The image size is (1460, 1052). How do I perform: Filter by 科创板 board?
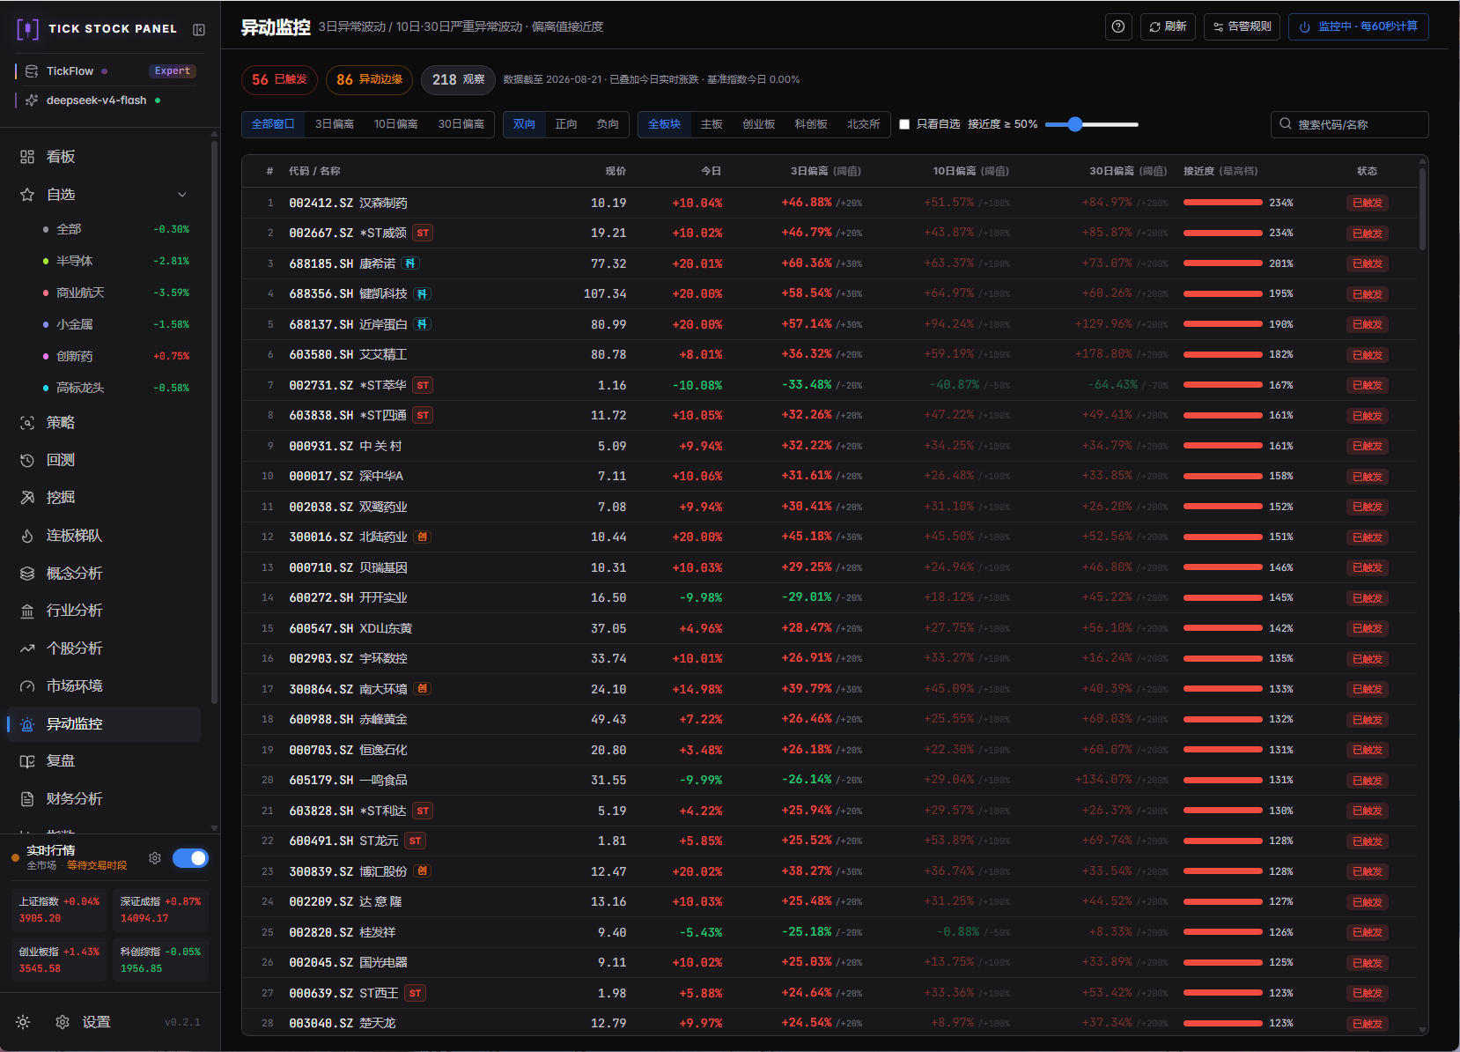811,124
